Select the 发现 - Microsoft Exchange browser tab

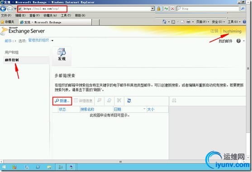click(55, 22)
